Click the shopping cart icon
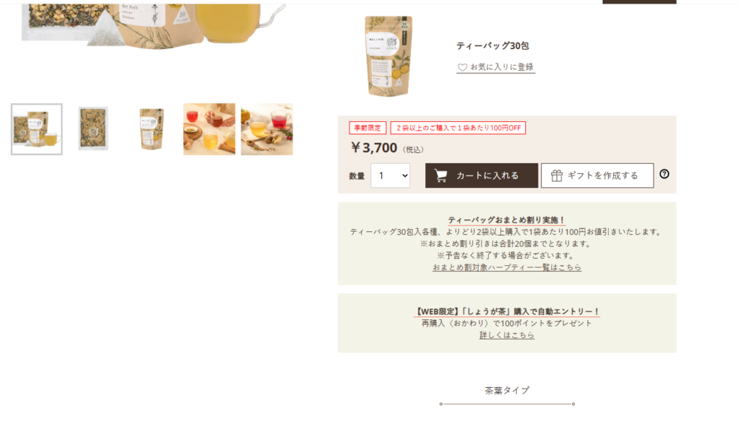Screen dimensions: 738x429 tap(440, 176)
